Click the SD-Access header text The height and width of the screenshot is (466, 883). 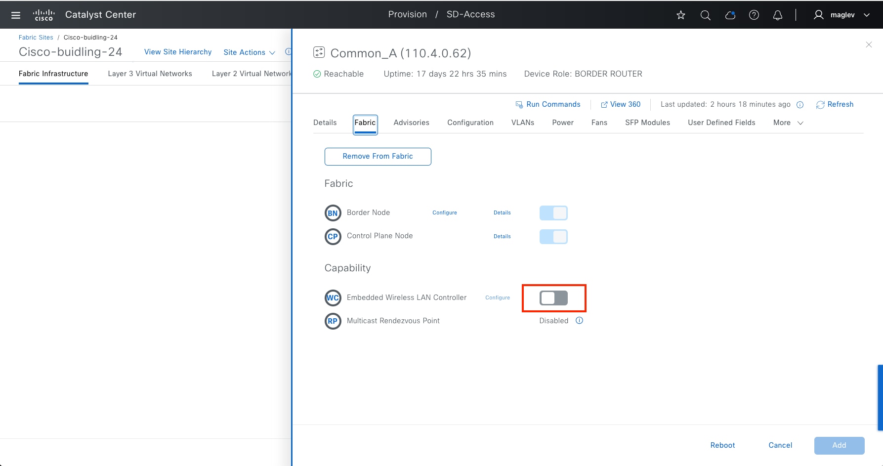click(x=471, y=14)
